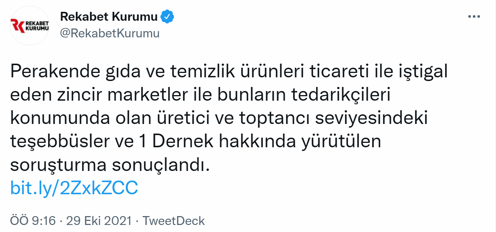Click the blue verified badge
The width and height of the screenshot is (496, 232).
tap(167, 17)
